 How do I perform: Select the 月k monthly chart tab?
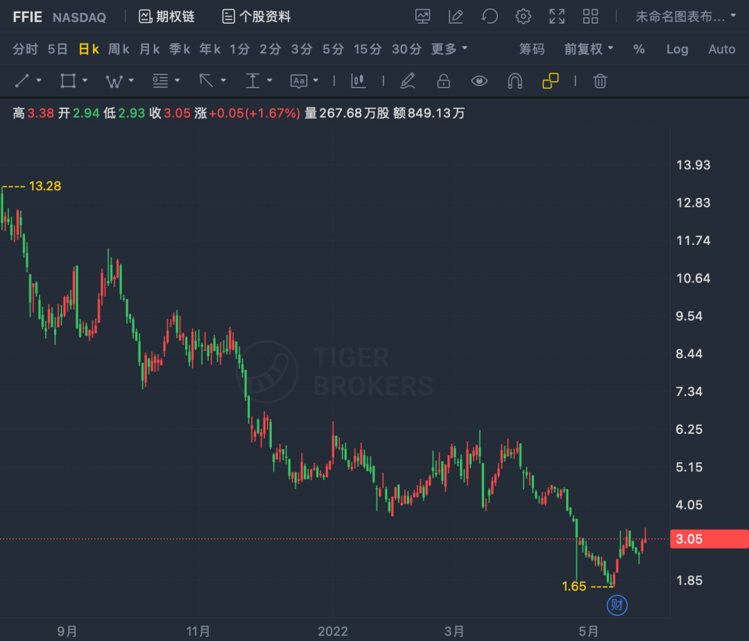[150, 49]
